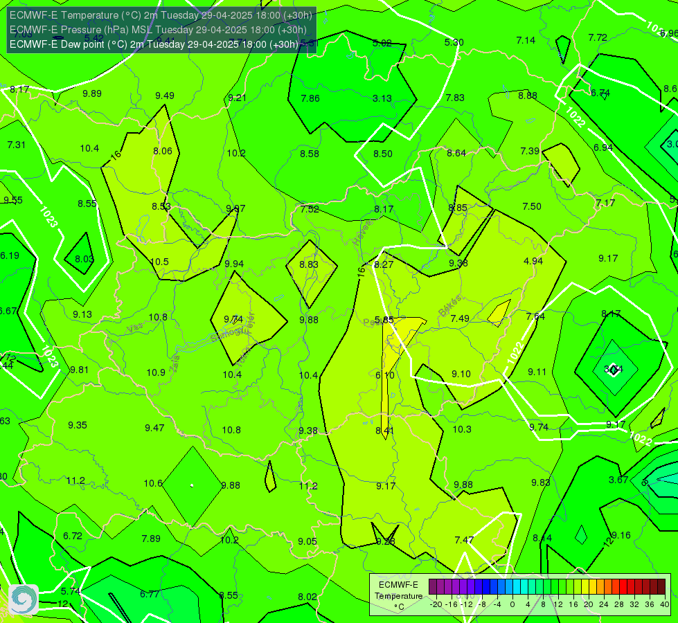The width and height of the screenshot is (678, 623).
Task: Click the Zala county label
Action: click(175, 365)
